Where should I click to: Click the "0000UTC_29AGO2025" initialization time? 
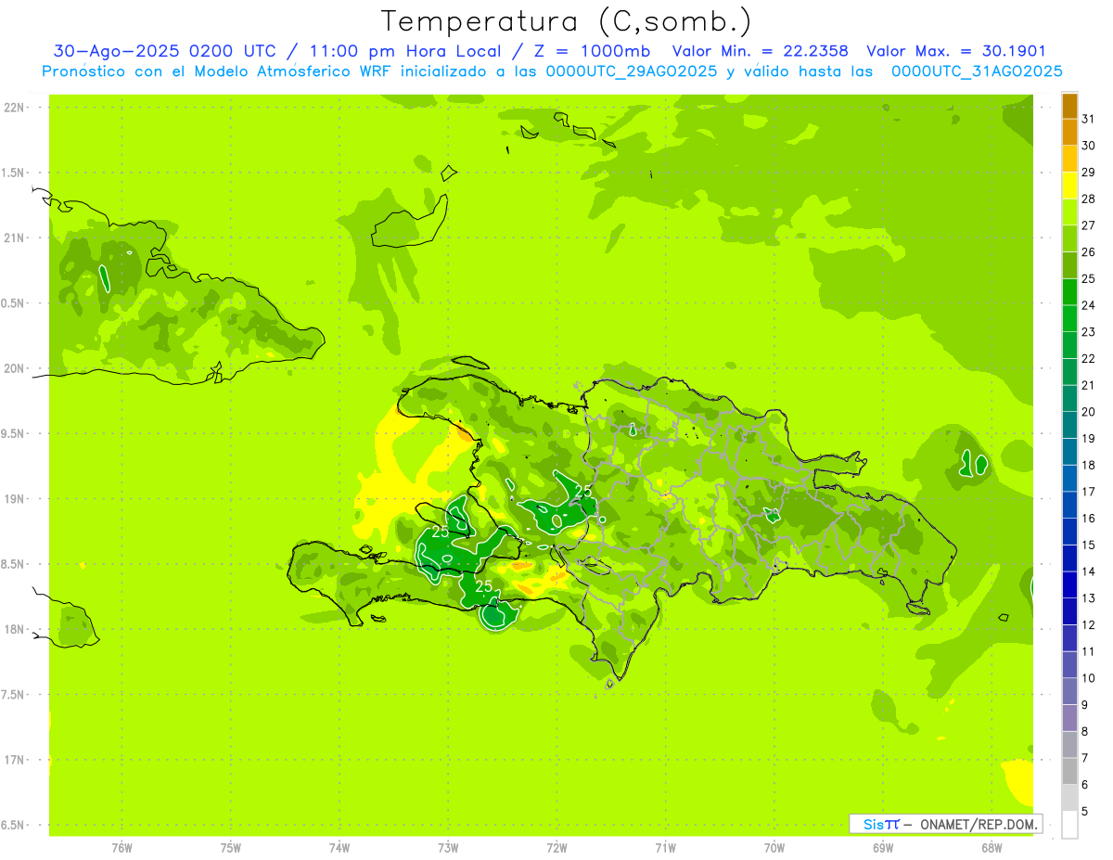tap(632, 71)
